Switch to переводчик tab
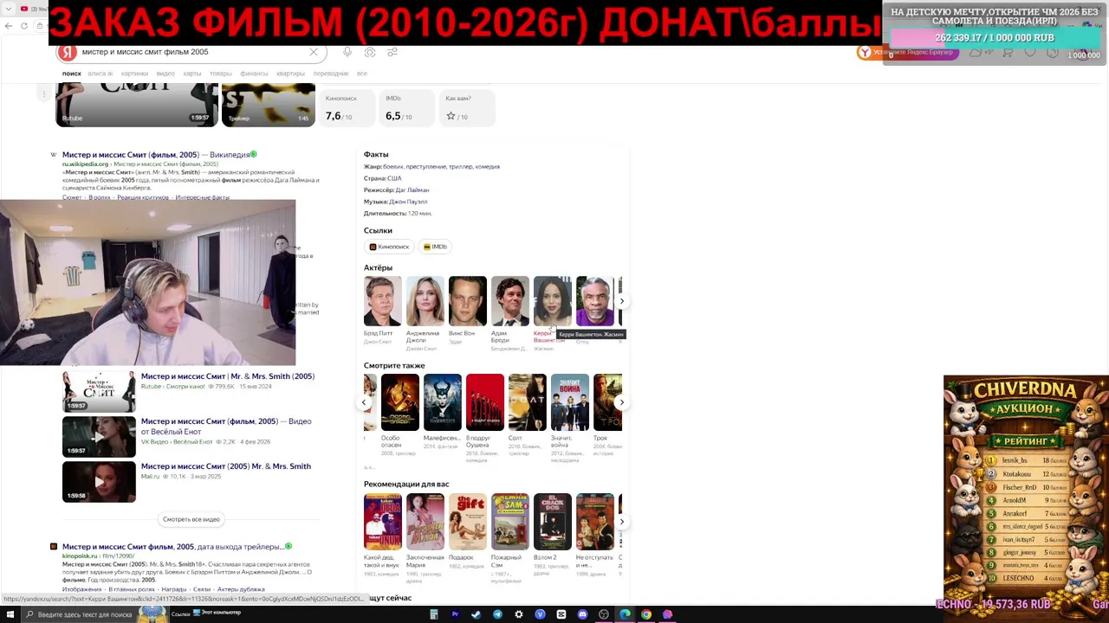1109x623 pixels. 331,74
